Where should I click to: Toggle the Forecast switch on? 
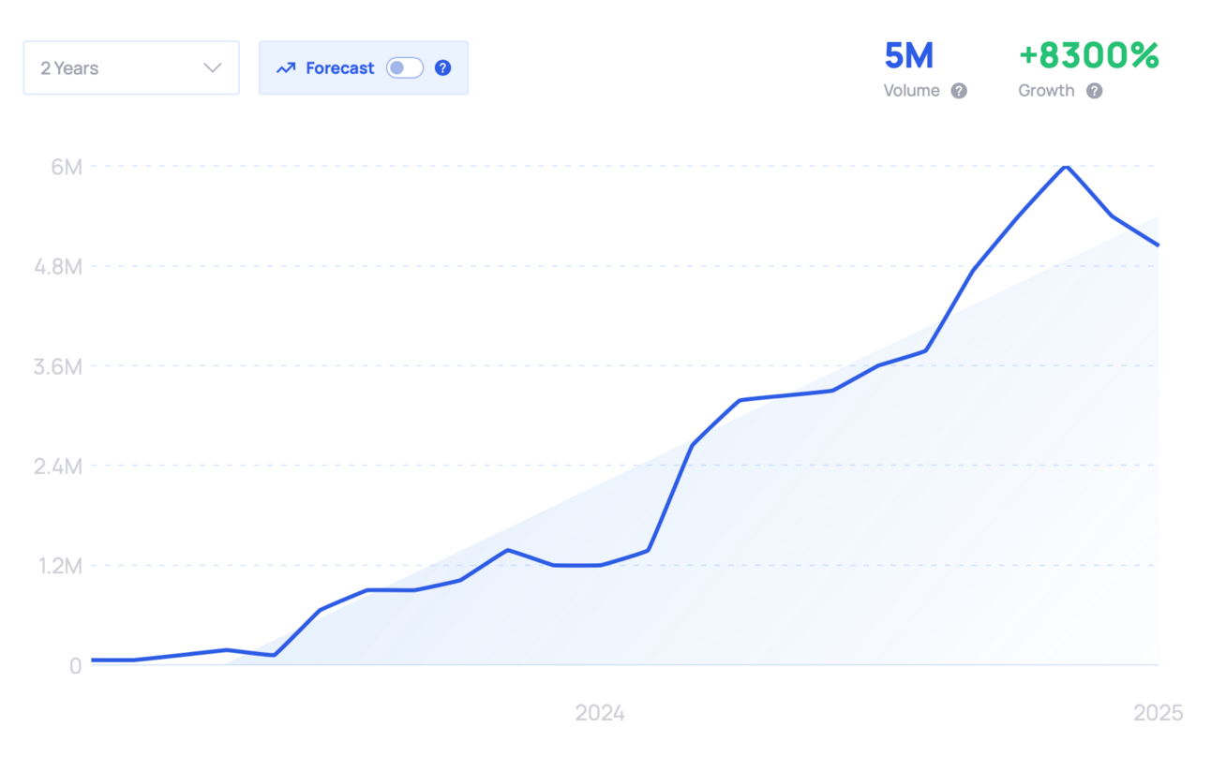[405, 67]
